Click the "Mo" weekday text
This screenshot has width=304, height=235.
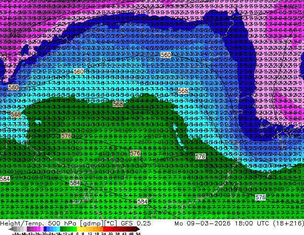tap(178, 223)
